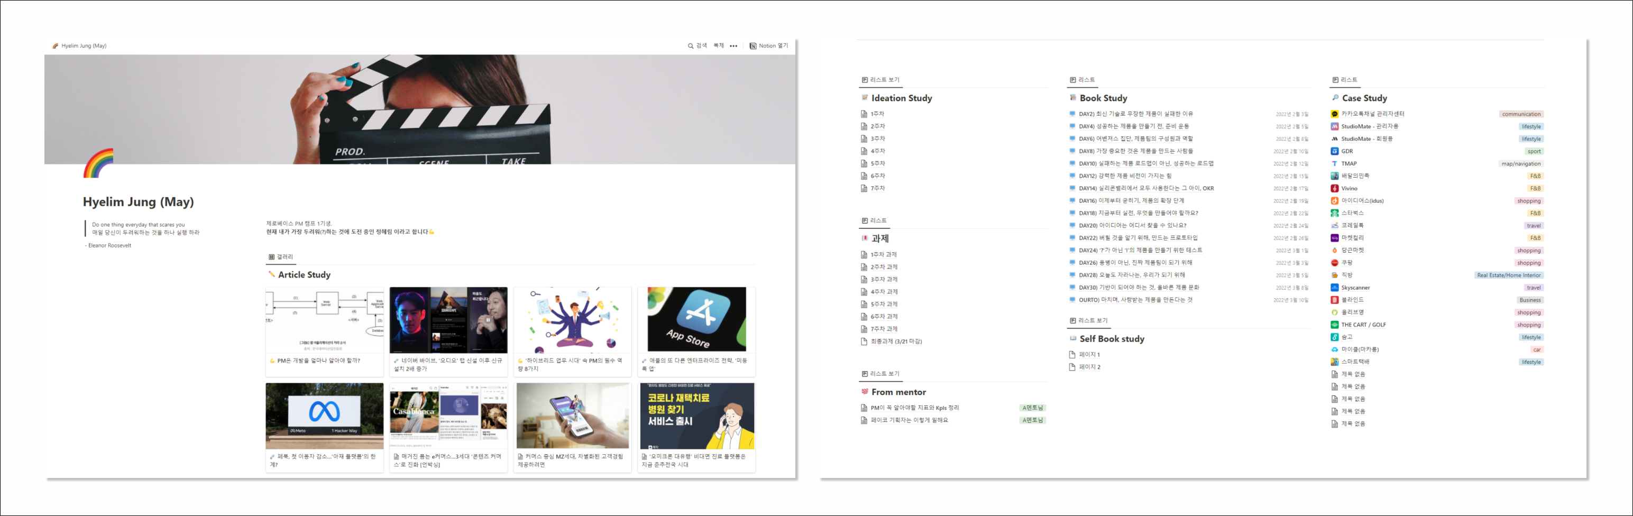1633x516 pixels.
Task: Open 페이지 1 in Self Book study
Action: (1089, 354)
